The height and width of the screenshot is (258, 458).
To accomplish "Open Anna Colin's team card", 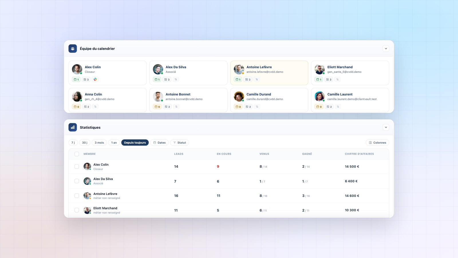I will 107,100.
